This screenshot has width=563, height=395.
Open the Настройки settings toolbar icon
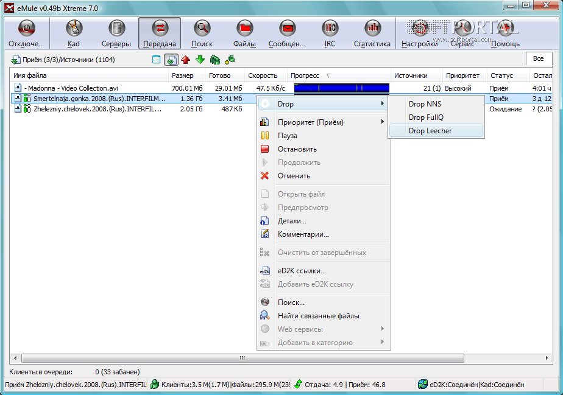419,29
